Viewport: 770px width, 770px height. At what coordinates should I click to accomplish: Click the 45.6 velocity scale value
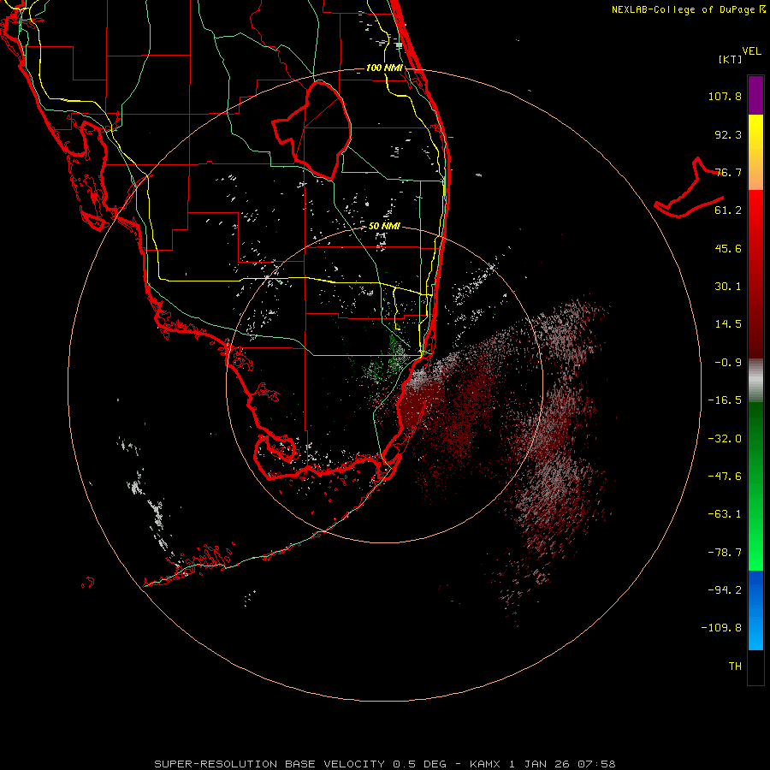pyautogui.click(x=728, y=248)
